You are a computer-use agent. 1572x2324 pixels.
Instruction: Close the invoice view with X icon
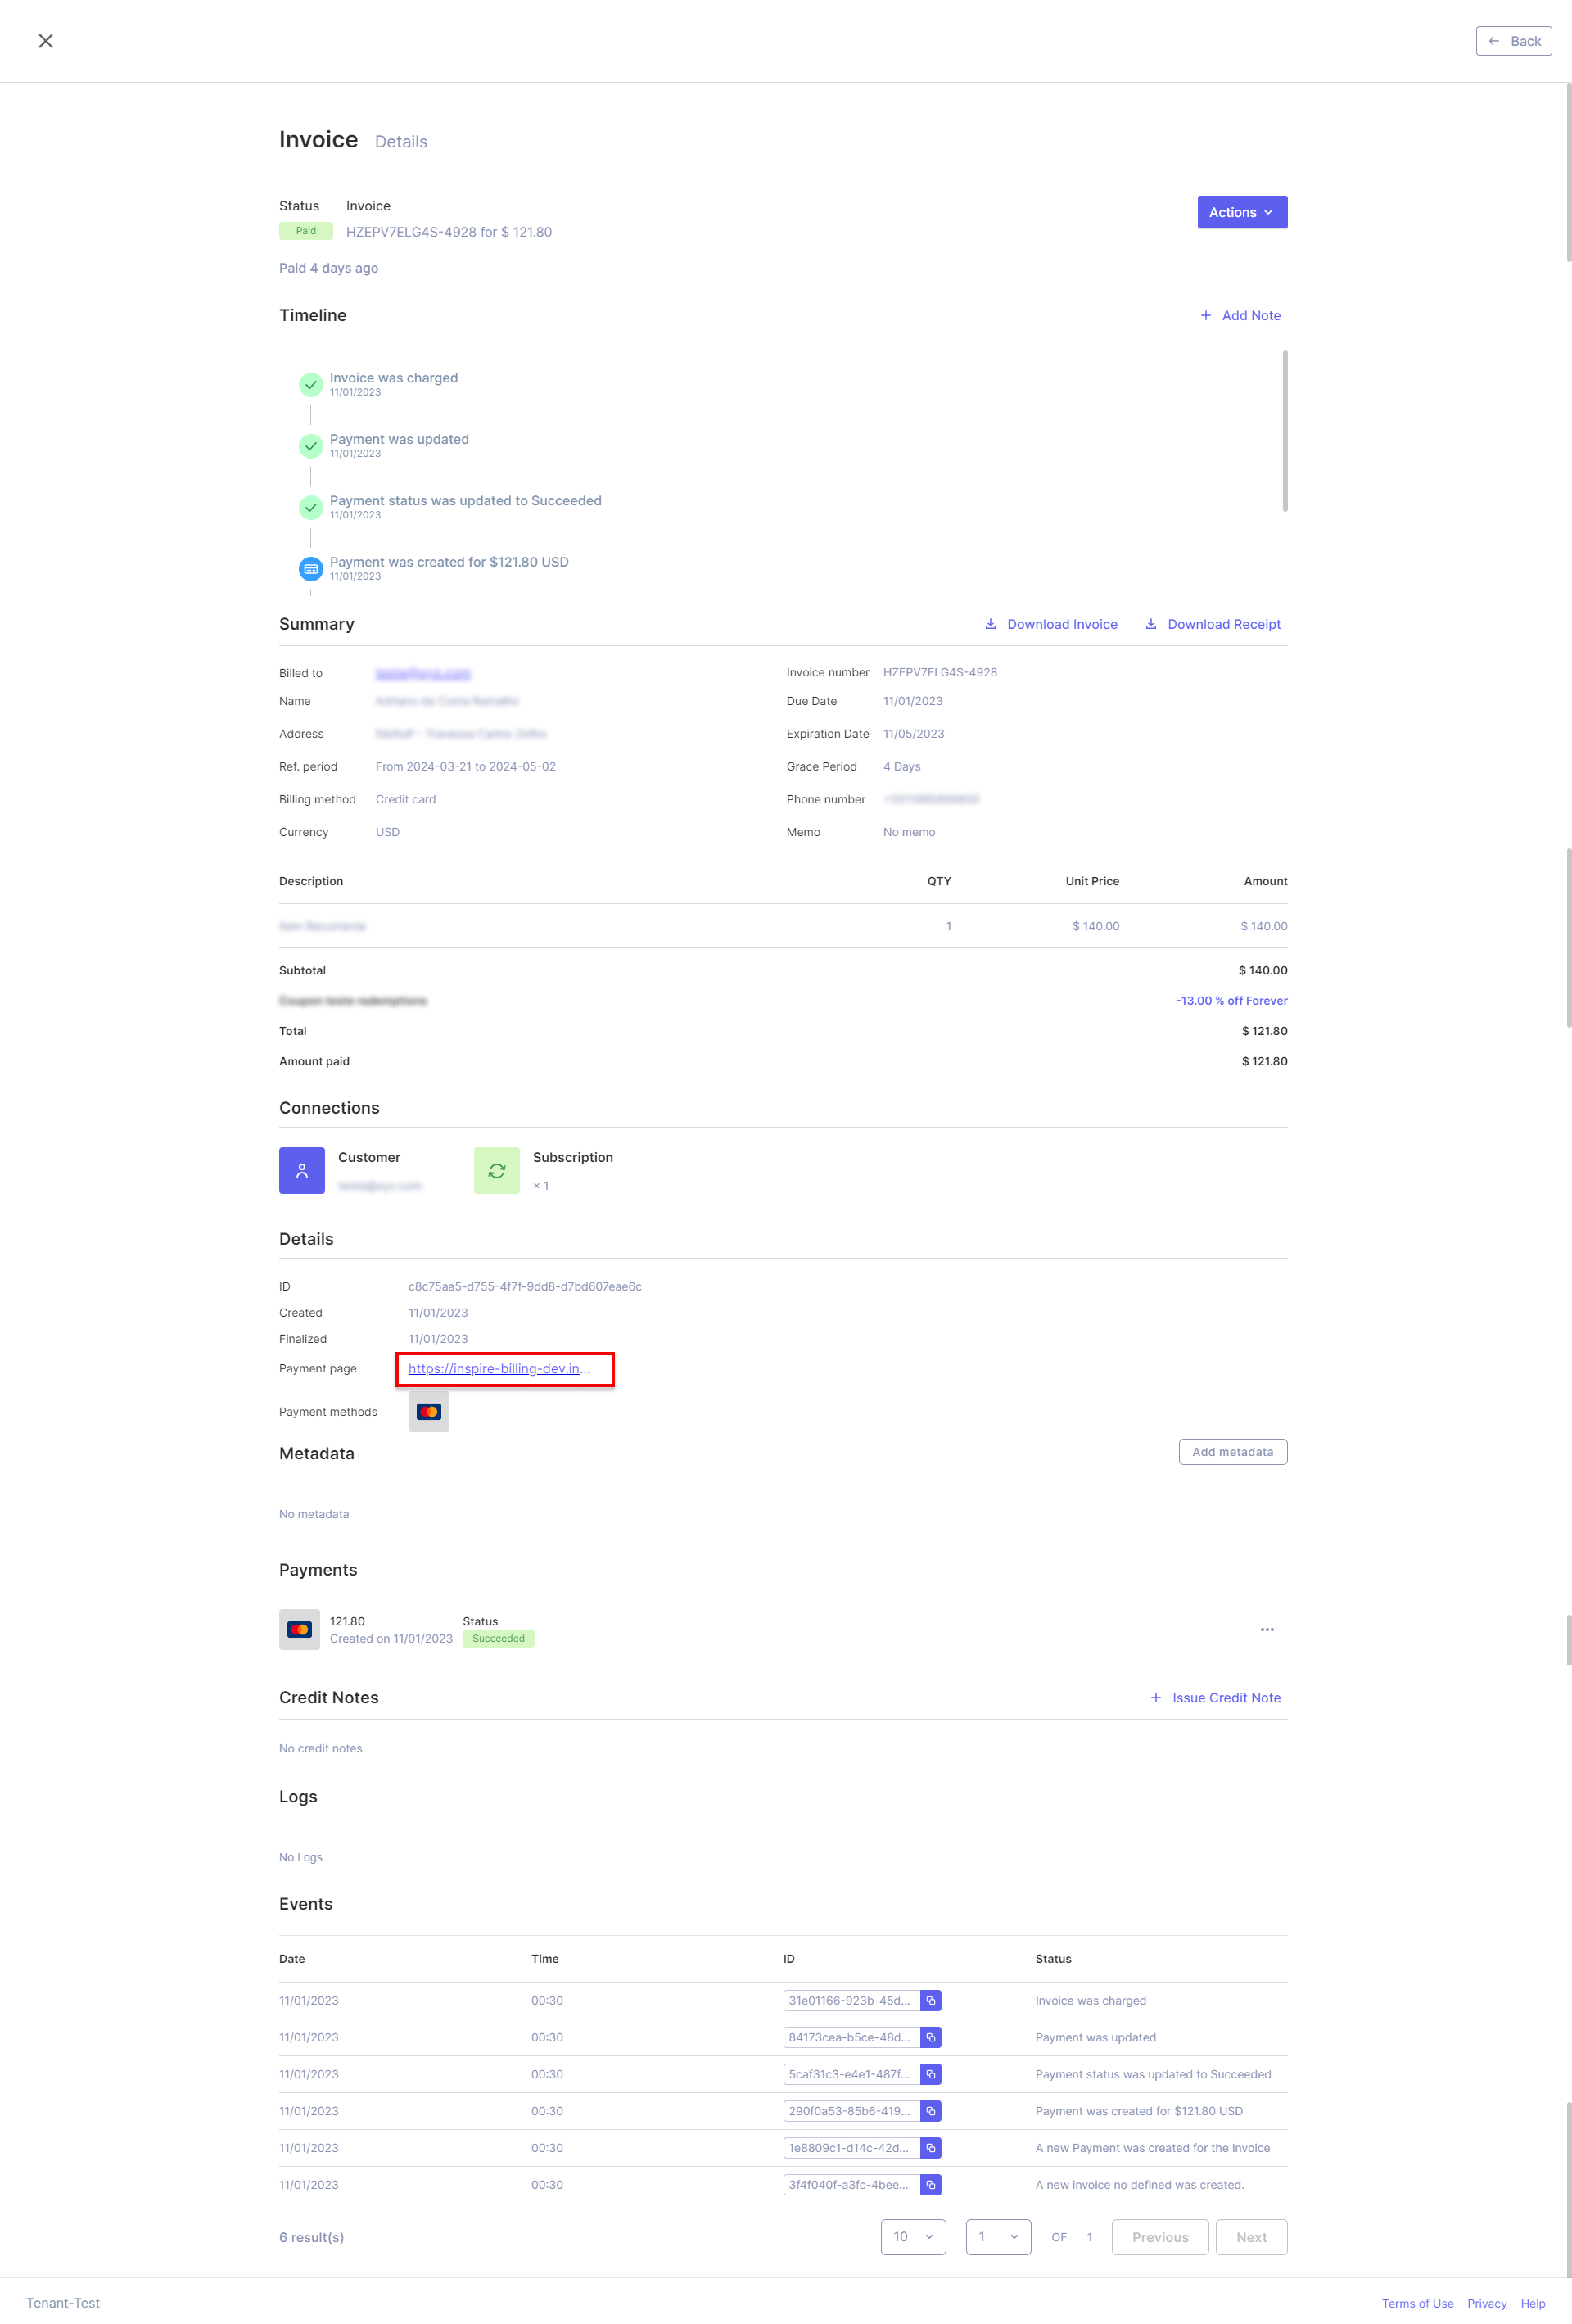(45, 41)
